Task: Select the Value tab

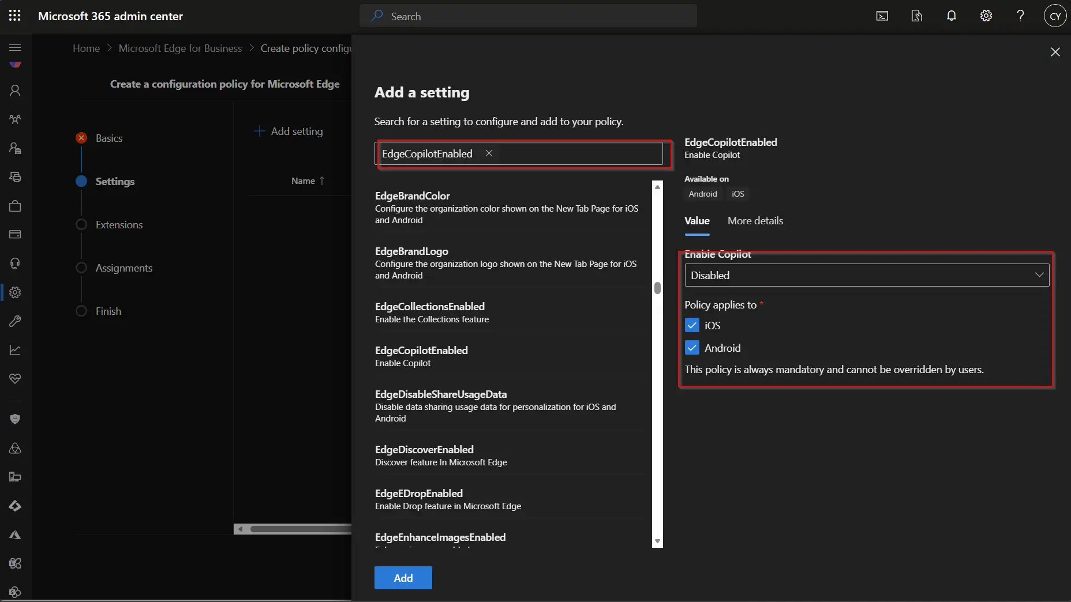Action: coord(696,221)
